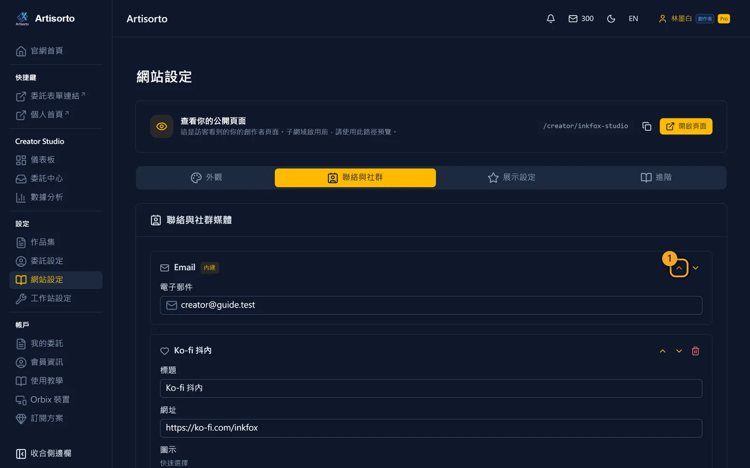
Task: Move Ko-fi 抖內 block up
Action: (x=663, y=351)
